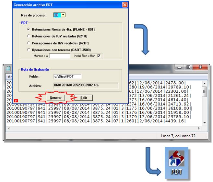Minimize the Notepad window
Image resolution: width=213 pixels, height=182 pixels.
click(180, 67)
